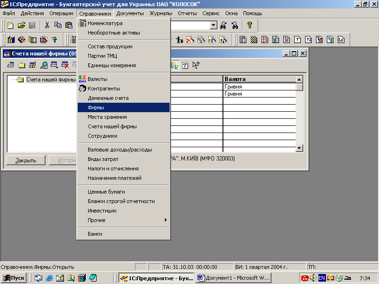Click the Cut scissors icon
379x284 pixels.
pos(47,25)
